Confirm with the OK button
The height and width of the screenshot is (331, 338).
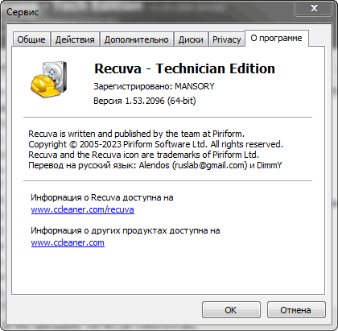click(x=231, y=310)
